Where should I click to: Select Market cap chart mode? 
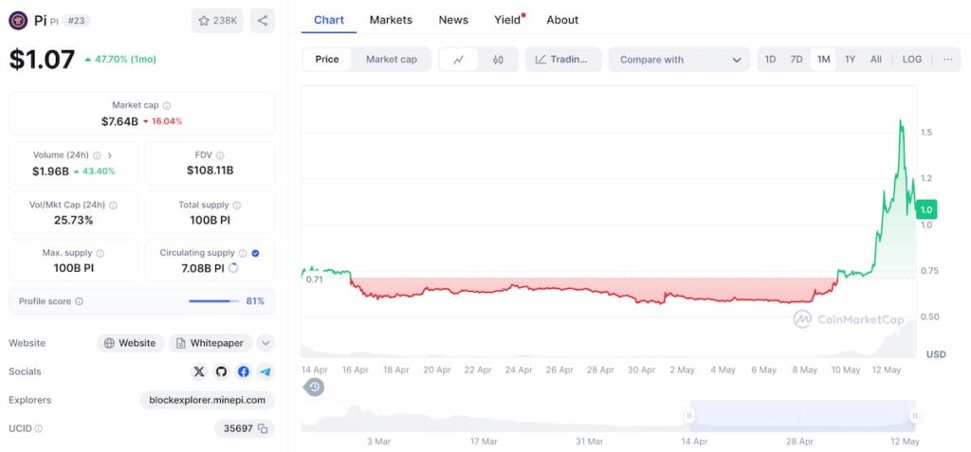pyautogui.click(x=392, y=60)
